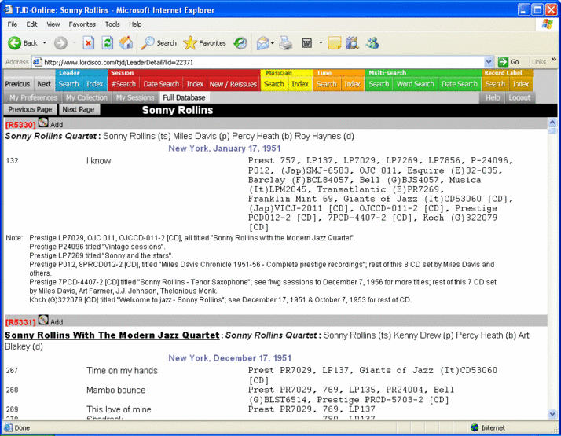Switch to the My Preferences tab
The width and height of the screenshot is (561, 436).
[x=33, y=97]
